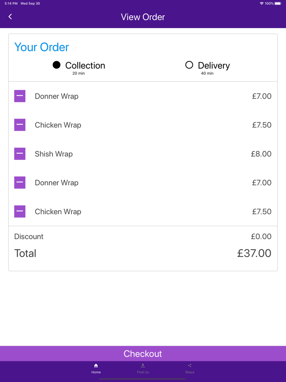Tap the Your Order heading
This screenshot has height=382, width=286.
click(x=42, y=47)
